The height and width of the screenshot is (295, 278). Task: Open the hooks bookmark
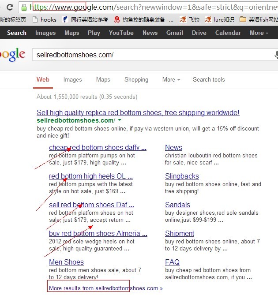tap(45, 19)
